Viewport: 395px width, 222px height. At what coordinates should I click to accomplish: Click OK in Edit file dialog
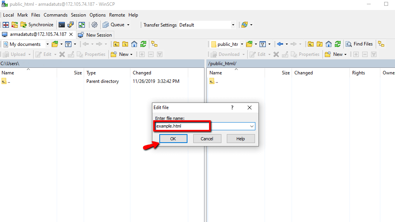(173, 139)
